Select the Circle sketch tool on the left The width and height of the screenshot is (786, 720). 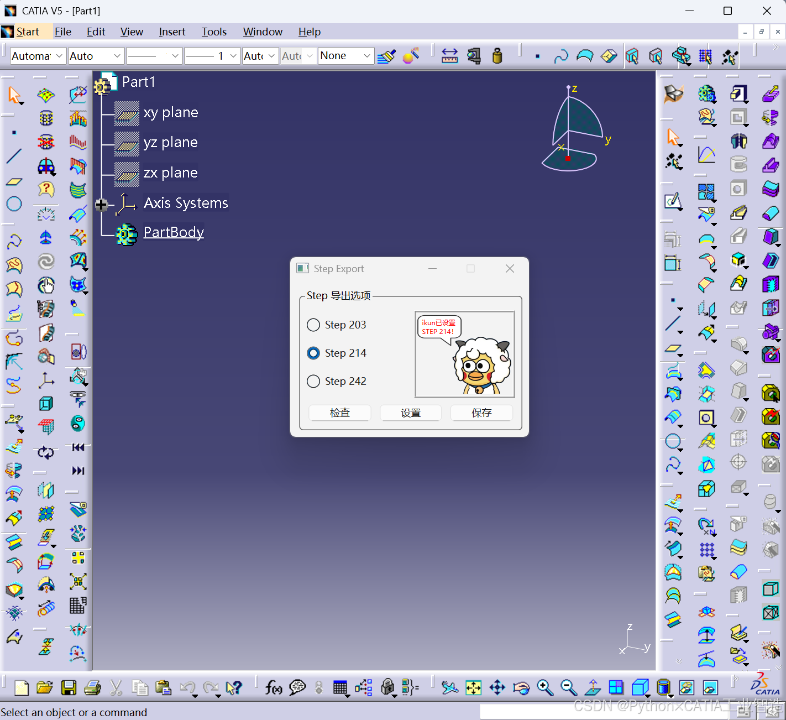click(x=14, y=204)
